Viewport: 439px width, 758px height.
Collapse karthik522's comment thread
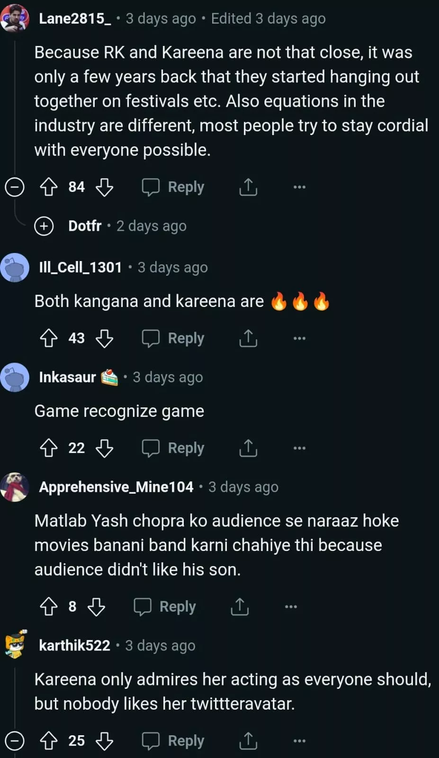pyautogui.click(x=15, y=741)
